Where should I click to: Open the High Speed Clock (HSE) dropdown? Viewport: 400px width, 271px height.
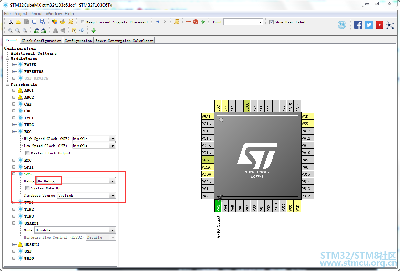(113, 139)
